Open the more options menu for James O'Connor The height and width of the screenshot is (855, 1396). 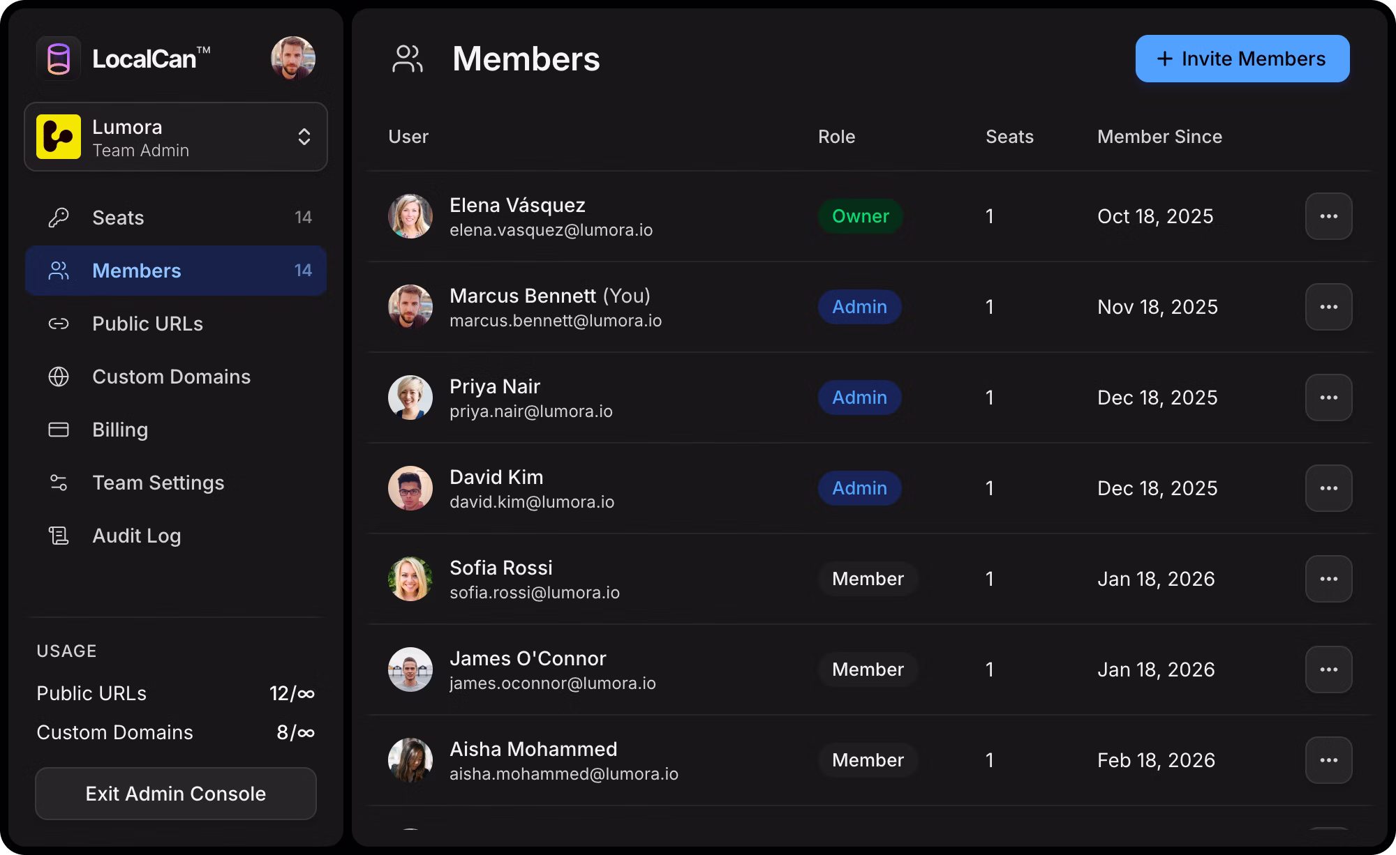pyautogui.click(x=1329, y=669)
